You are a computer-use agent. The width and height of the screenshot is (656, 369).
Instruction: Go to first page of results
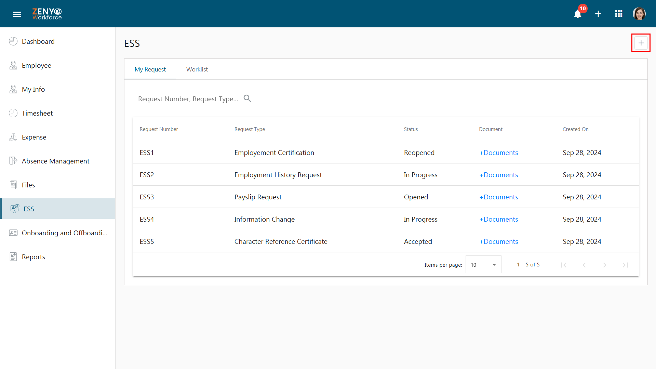(x=564, y=265)
